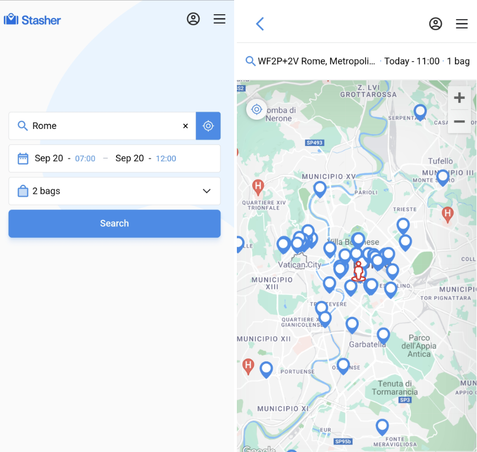Select the storage pin at Ostiense
The width and height of the screenshot is (477, 452).
pos(343,366)
